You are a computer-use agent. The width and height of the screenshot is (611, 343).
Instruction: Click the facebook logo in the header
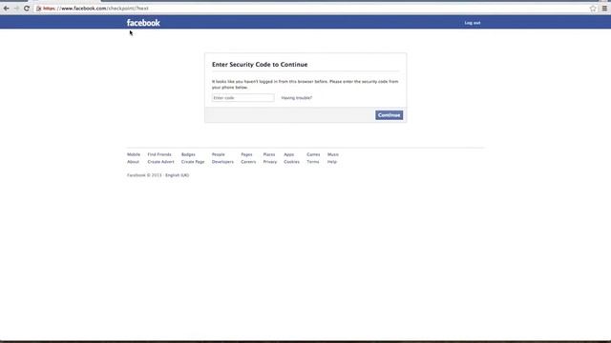pos(143,23)
